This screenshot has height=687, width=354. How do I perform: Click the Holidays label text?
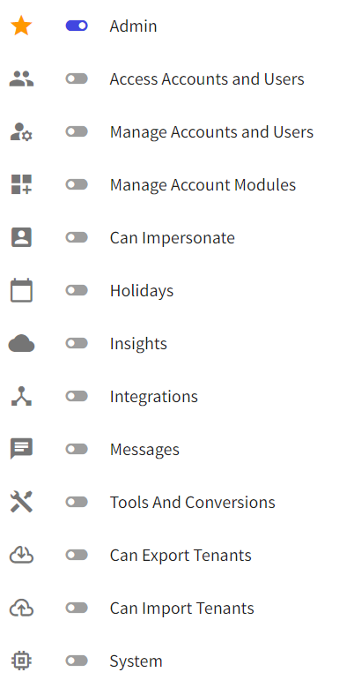pyautogui.click(x=142, y=290)
